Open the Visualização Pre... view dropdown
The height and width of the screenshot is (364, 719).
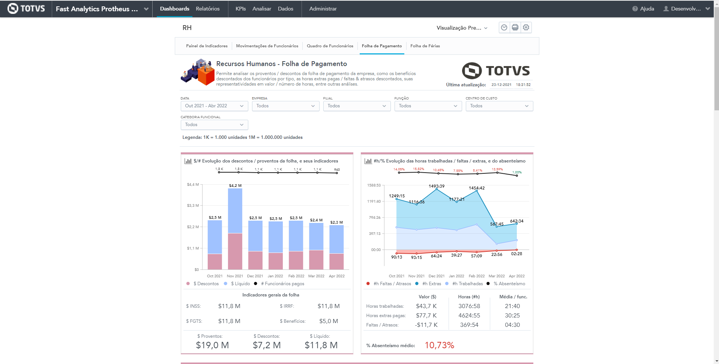click(462, 28)
